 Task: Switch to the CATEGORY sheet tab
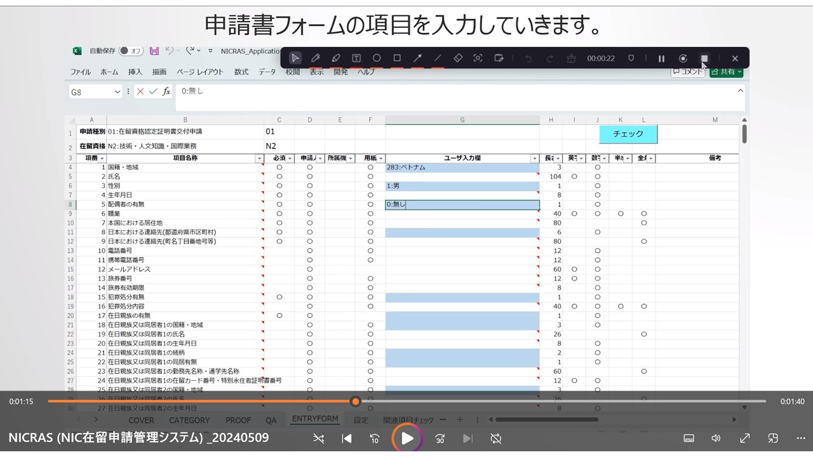tap(189, 420)
